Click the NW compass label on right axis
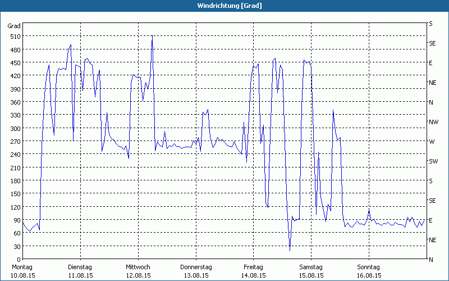This screenshot has height=281, width=449. tap(433, 122)
